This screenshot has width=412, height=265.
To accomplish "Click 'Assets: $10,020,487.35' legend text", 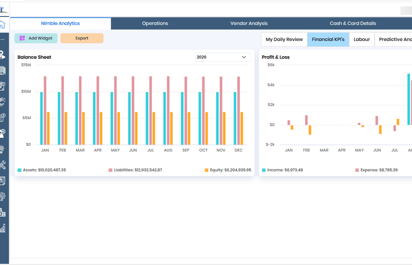I will [44, 170].
